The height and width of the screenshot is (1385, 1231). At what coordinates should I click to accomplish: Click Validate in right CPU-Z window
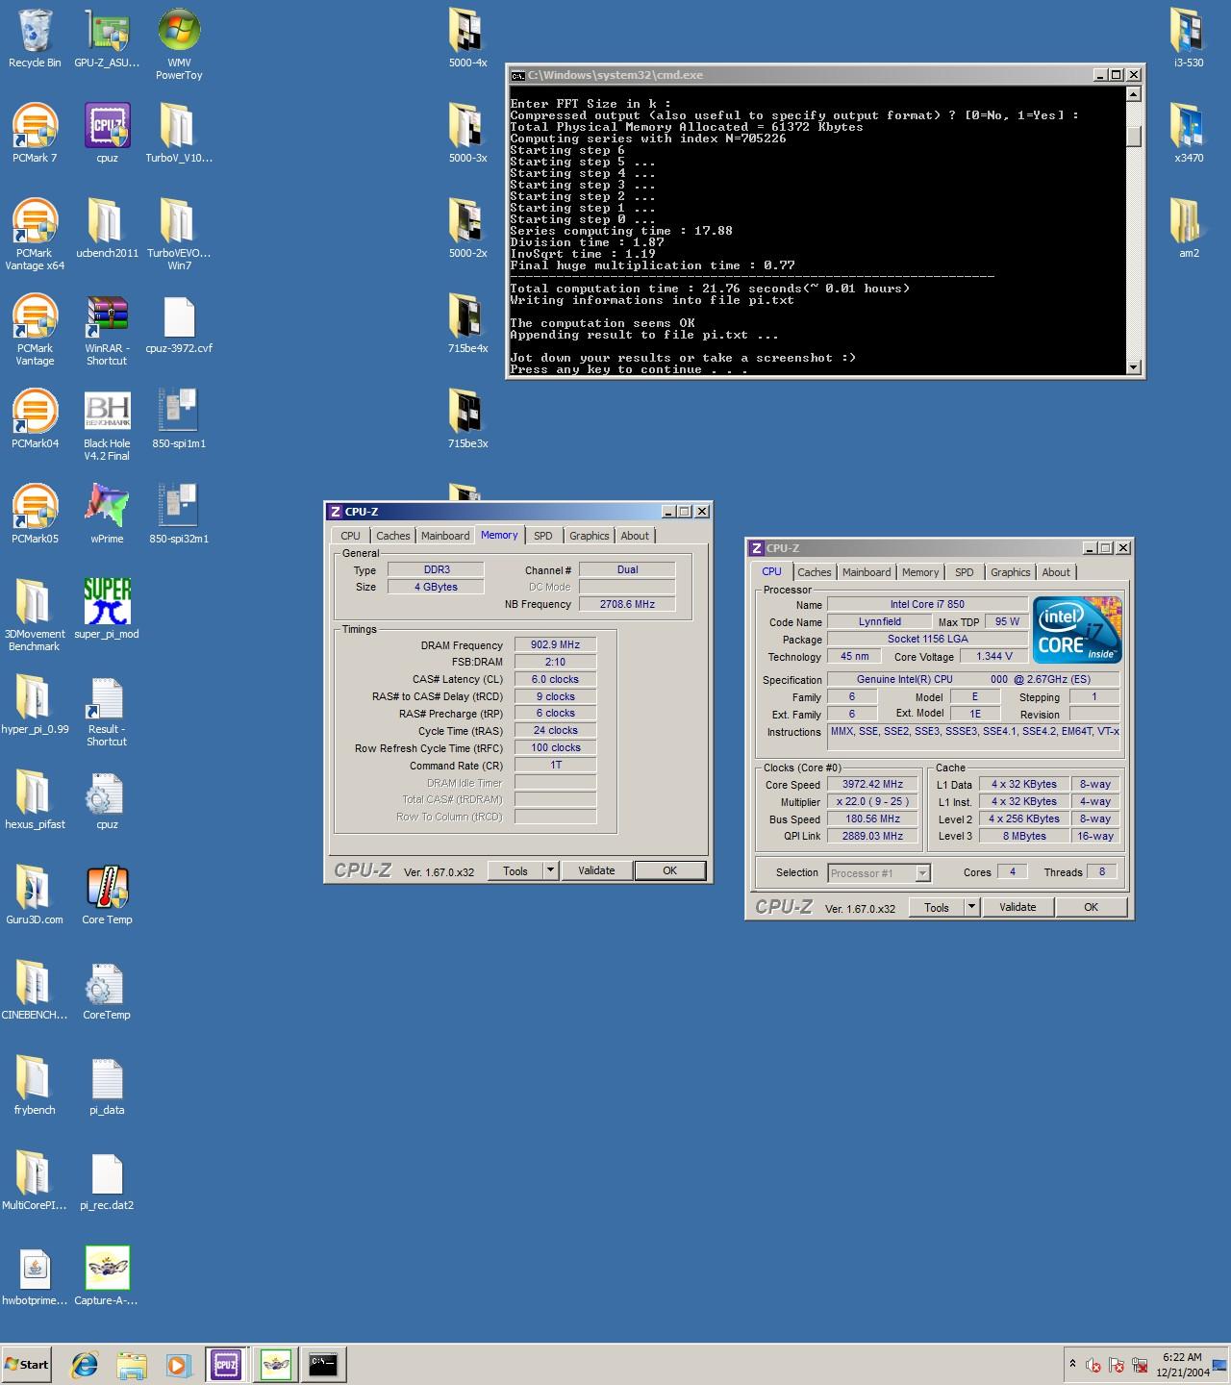[x=1017, y=907]
